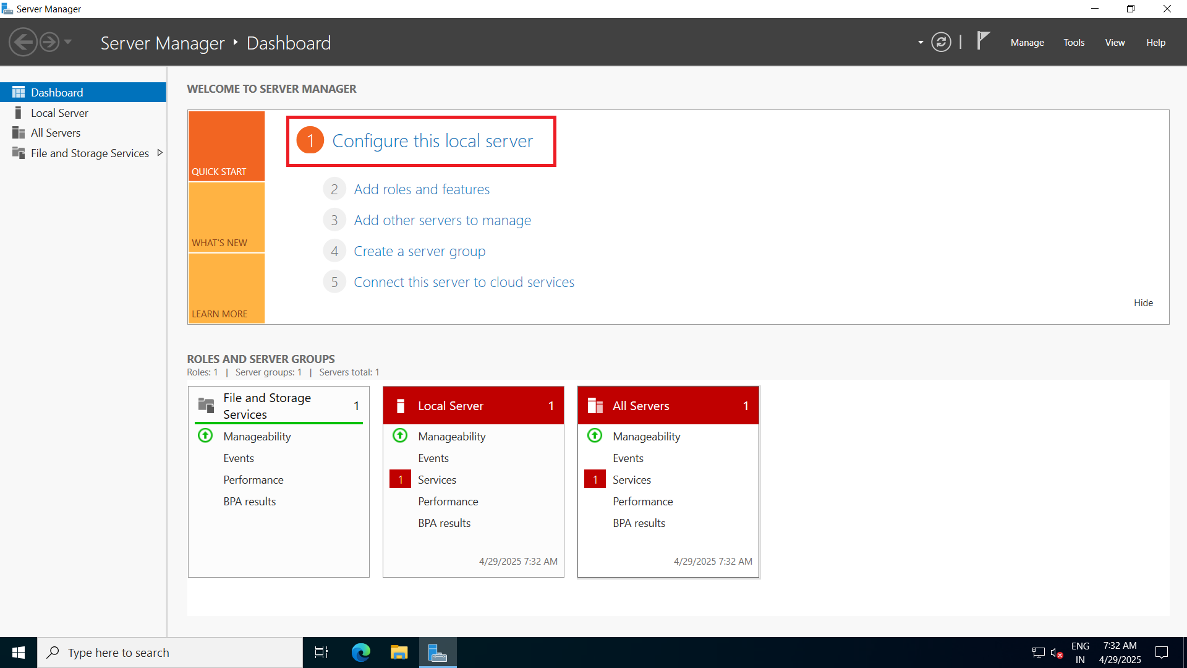Viewport: 1187px width, 668px height.
Task: Click Events in Local Server tile
Action: point(433,458)
